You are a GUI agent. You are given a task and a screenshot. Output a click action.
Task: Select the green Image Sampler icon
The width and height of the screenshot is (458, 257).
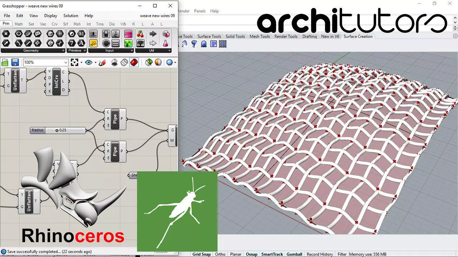[x=128, y=43]
